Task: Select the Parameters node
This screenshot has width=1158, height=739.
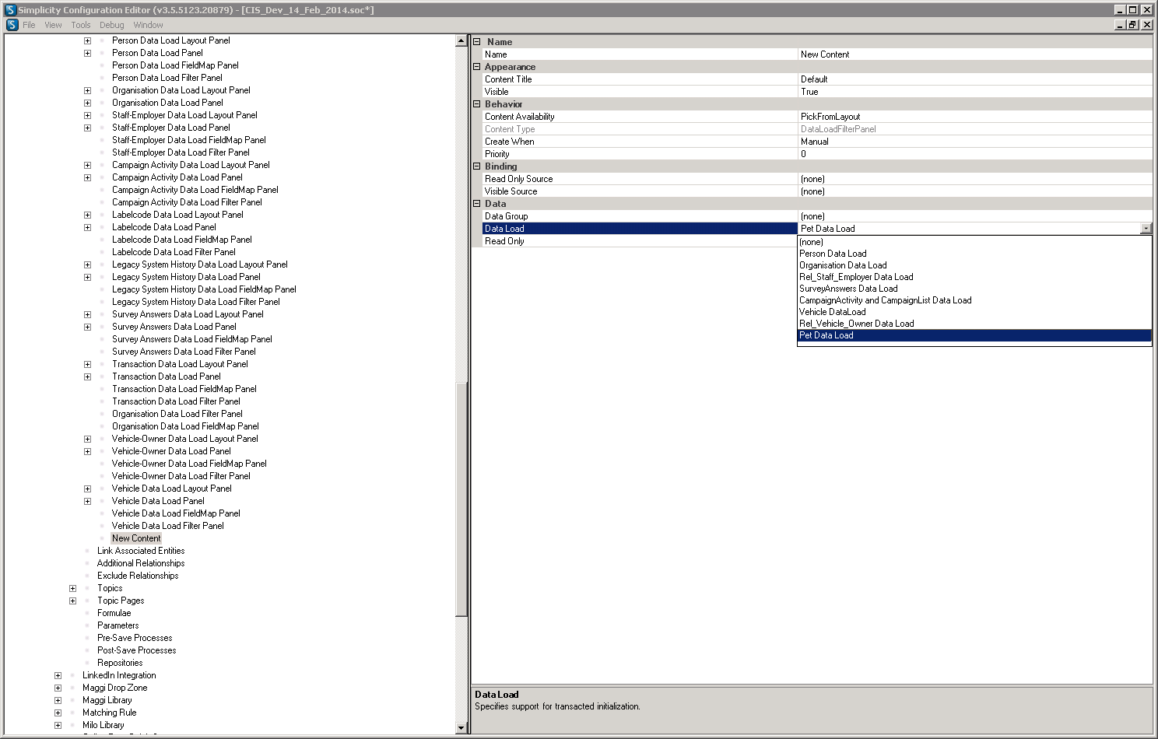Action: coord(118,625)
